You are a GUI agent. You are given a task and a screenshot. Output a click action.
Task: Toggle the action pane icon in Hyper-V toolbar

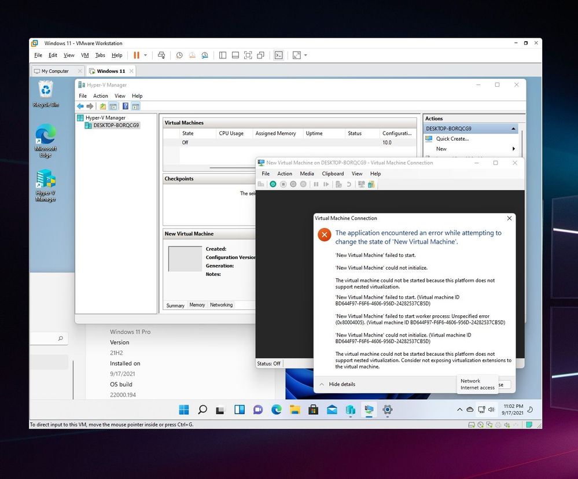pos(135,106)
